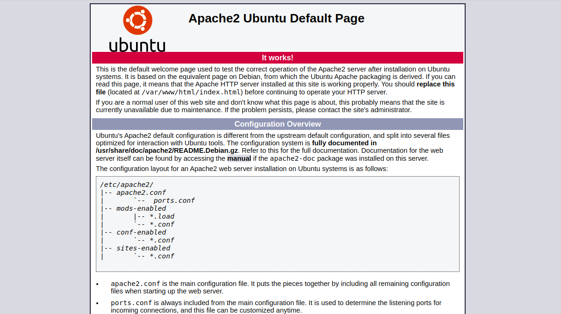Click the 'fully documented in' bold text
This screenshot has width=561, height=314.
pos(345,143)
